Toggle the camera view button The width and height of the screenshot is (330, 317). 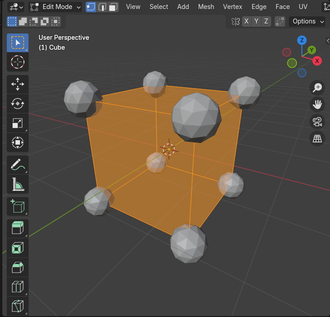tap(317, 121)
